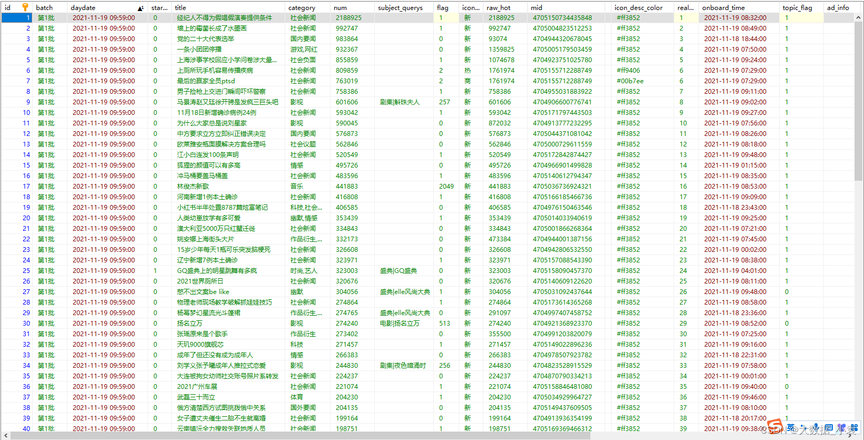Click the horizontal scrollbar thumb

tap(300, 436)
